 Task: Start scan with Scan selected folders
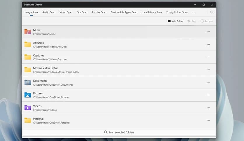(x=119, y=132)
